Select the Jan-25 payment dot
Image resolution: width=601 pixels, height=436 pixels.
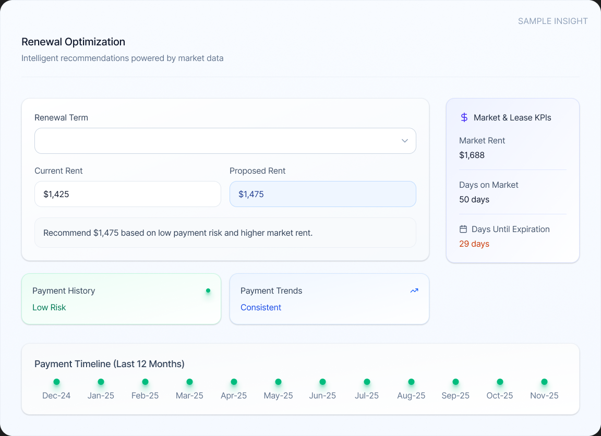coord(101,382)
